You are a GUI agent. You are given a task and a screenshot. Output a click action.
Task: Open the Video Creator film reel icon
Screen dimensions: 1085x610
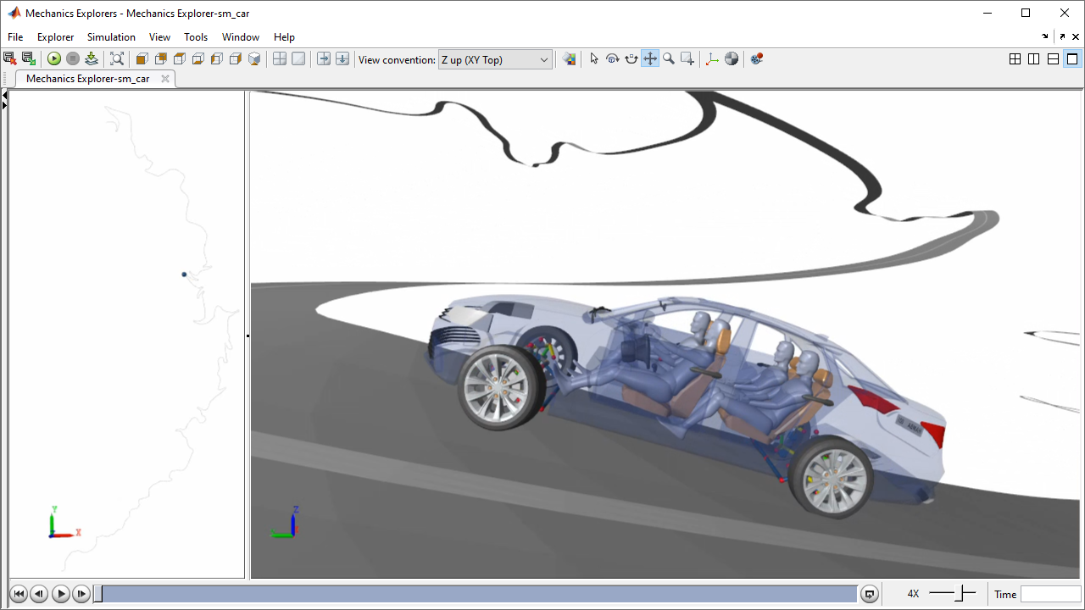757,58
